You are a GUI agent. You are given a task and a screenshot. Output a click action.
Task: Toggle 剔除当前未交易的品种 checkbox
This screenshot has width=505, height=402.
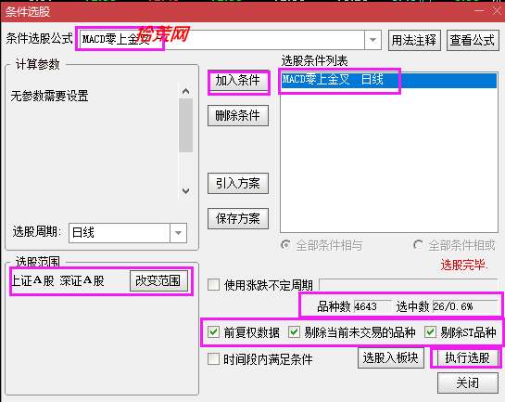tap(294, 332)
